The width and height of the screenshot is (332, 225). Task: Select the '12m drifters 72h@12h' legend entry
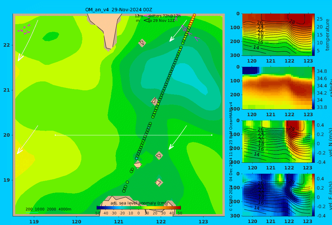(157, 16)
